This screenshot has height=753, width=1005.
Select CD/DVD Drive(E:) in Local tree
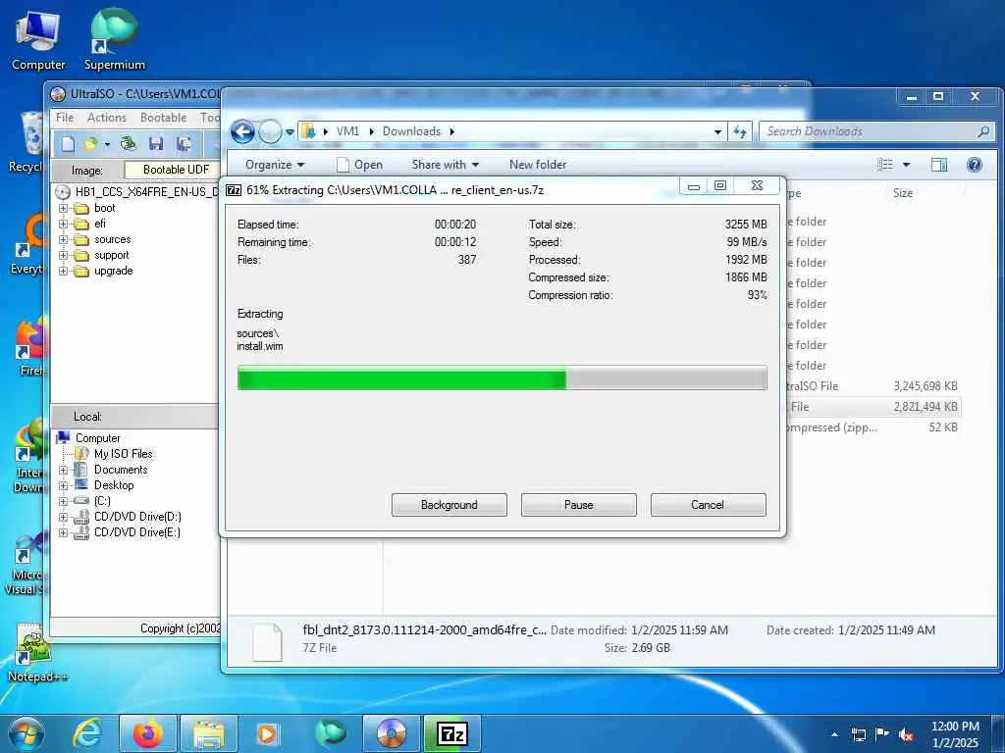pyautogui.click(x=137, y=532)
